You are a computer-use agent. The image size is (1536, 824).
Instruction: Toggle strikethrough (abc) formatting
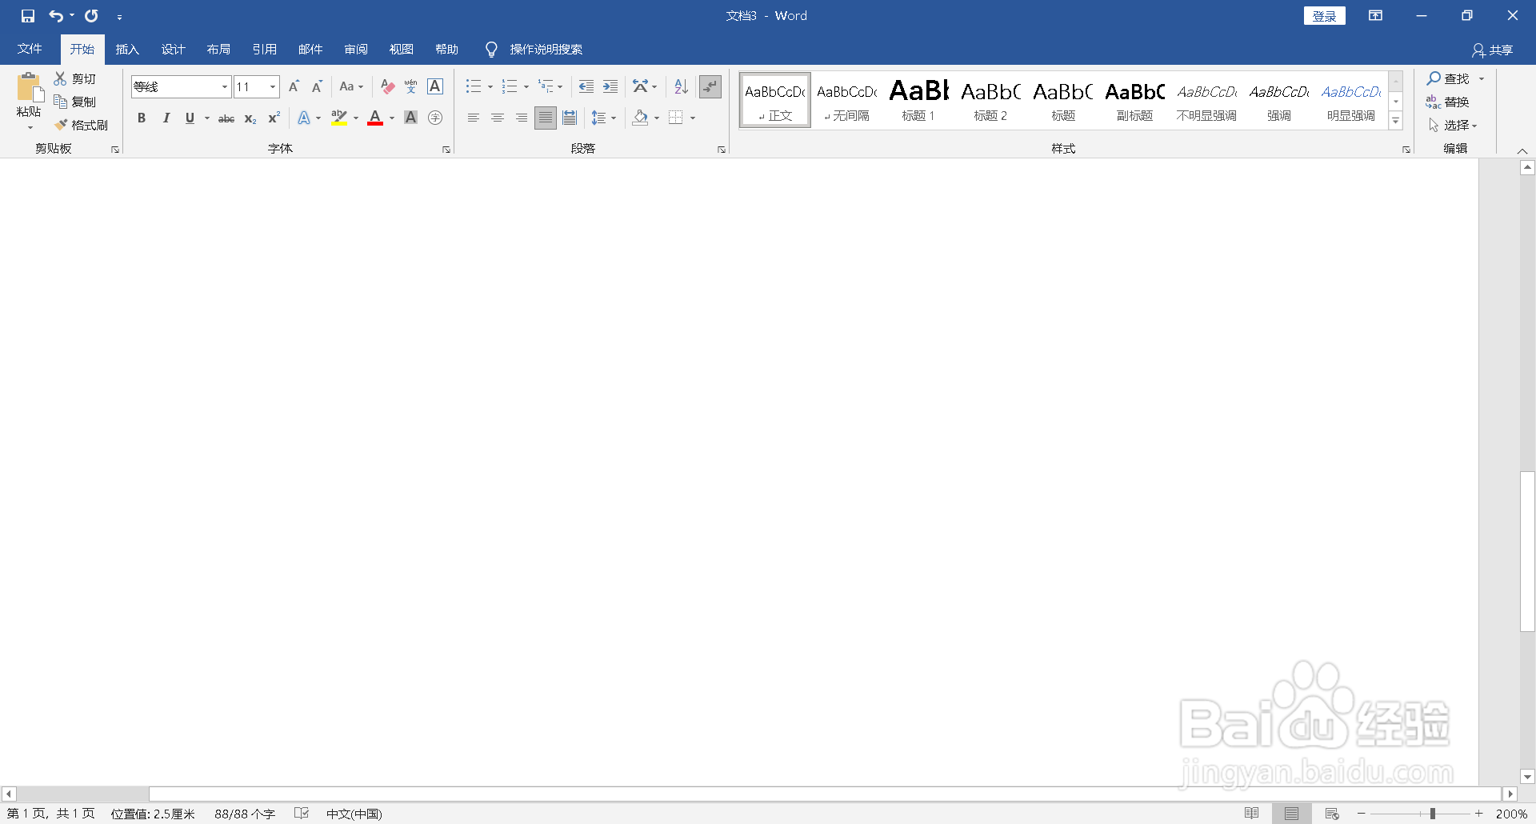tap(226, 118)
